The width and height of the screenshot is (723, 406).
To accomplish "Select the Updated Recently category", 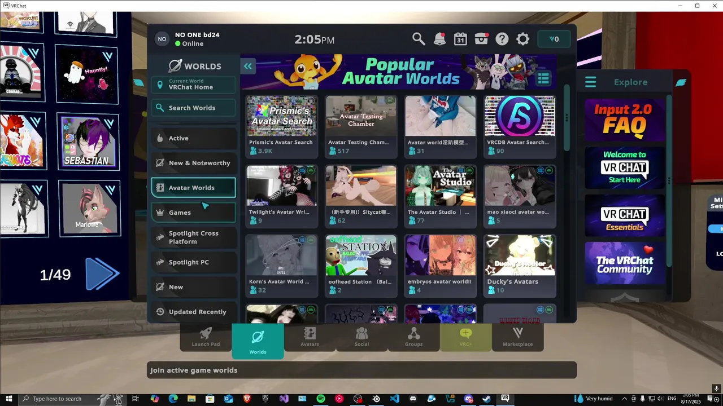I will pyautogui.click(x=193, y=312).
